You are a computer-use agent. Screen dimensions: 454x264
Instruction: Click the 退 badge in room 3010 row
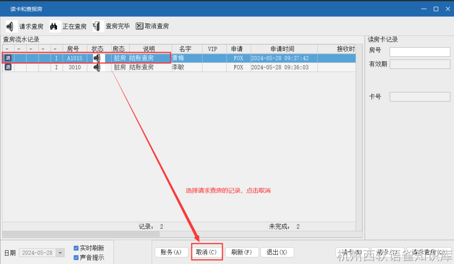coord(8,67)
